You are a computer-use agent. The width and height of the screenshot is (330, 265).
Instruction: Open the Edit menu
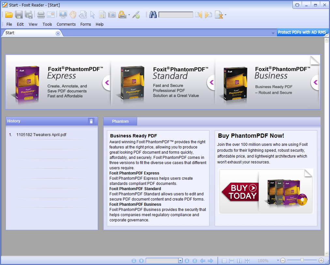point(21,24)
